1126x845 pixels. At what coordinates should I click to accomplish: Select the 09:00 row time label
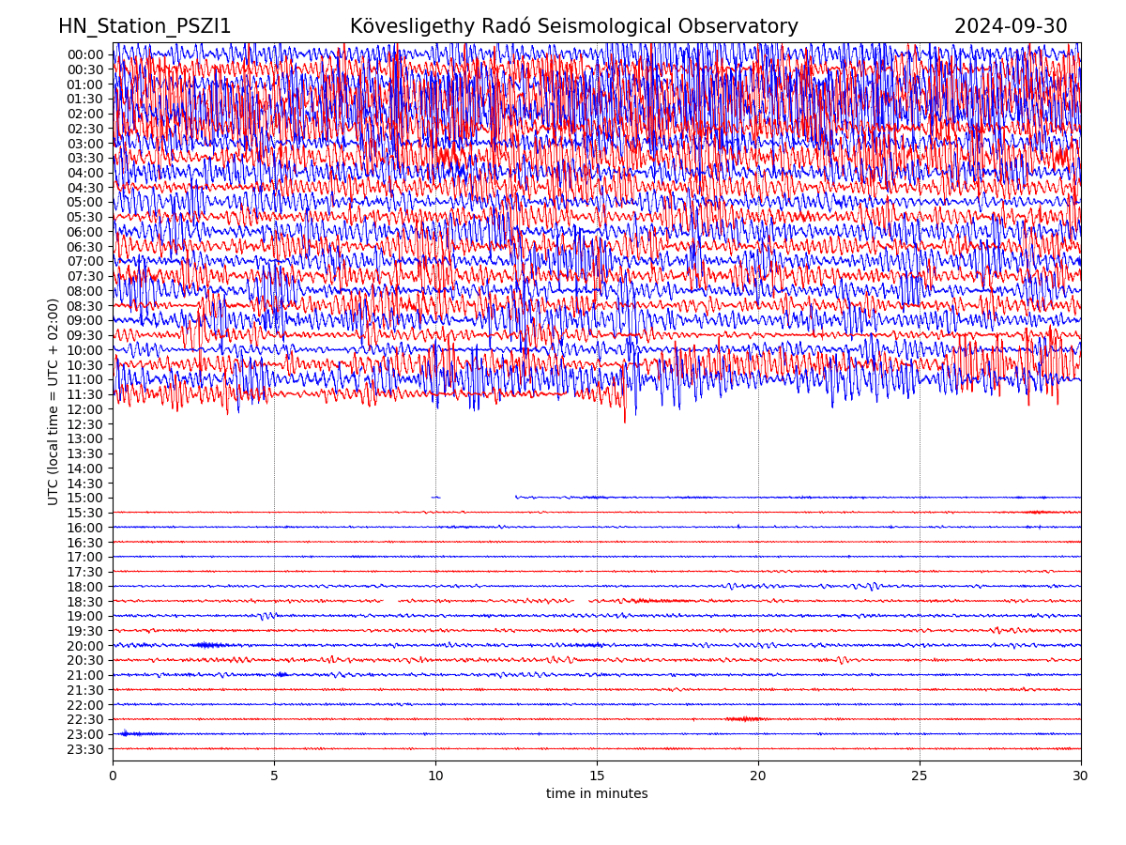click(x=84, y=320)
